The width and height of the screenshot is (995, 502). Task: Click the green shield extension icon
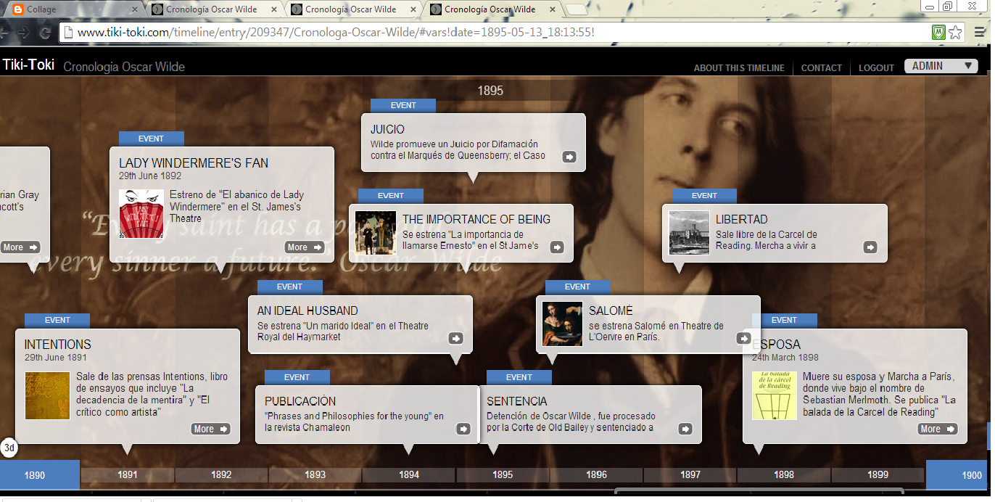[938, 33]
